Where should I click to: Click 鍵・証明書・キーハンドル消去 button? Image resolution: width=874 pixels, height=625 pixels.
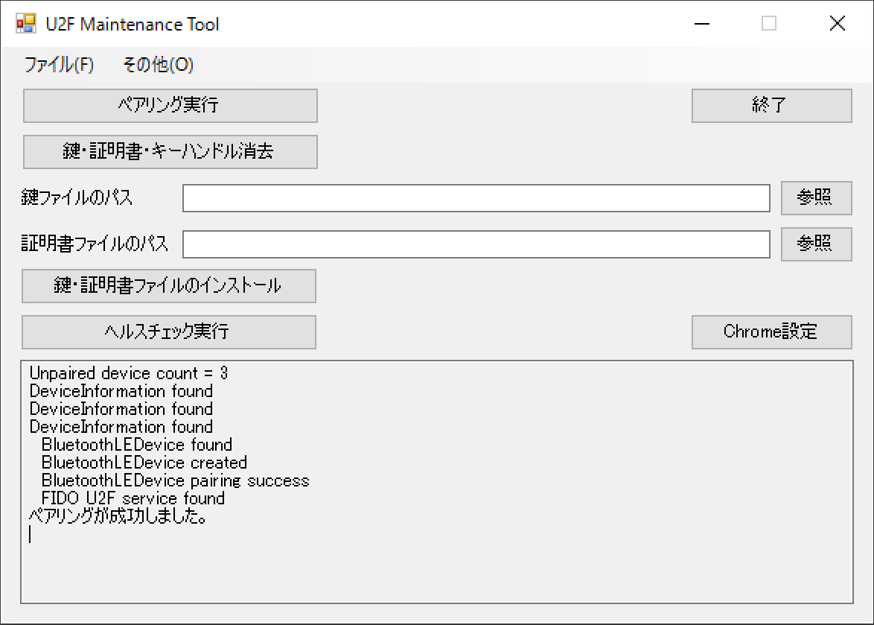(x=170, y=152)
